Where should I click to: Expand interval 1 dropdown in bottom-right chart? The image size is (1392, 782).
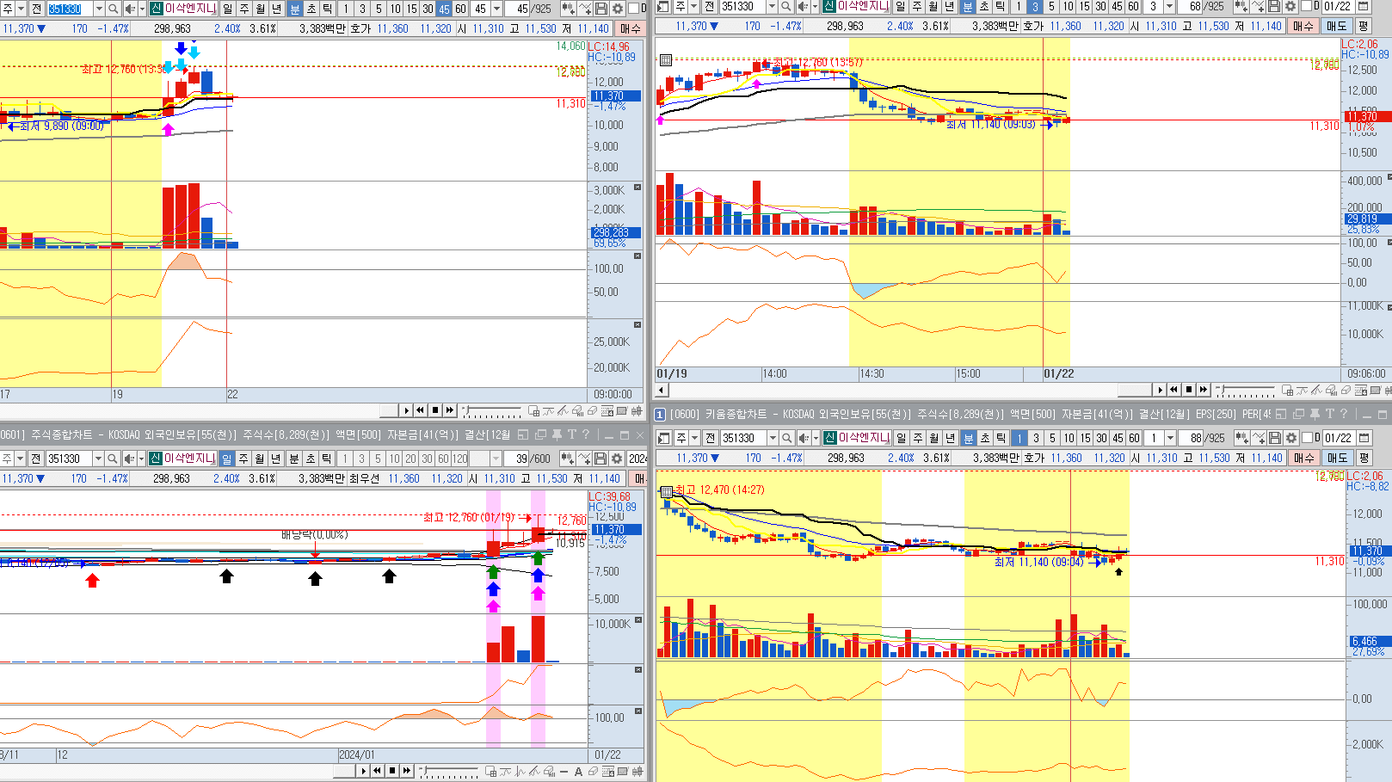(x=1170, y=438)
